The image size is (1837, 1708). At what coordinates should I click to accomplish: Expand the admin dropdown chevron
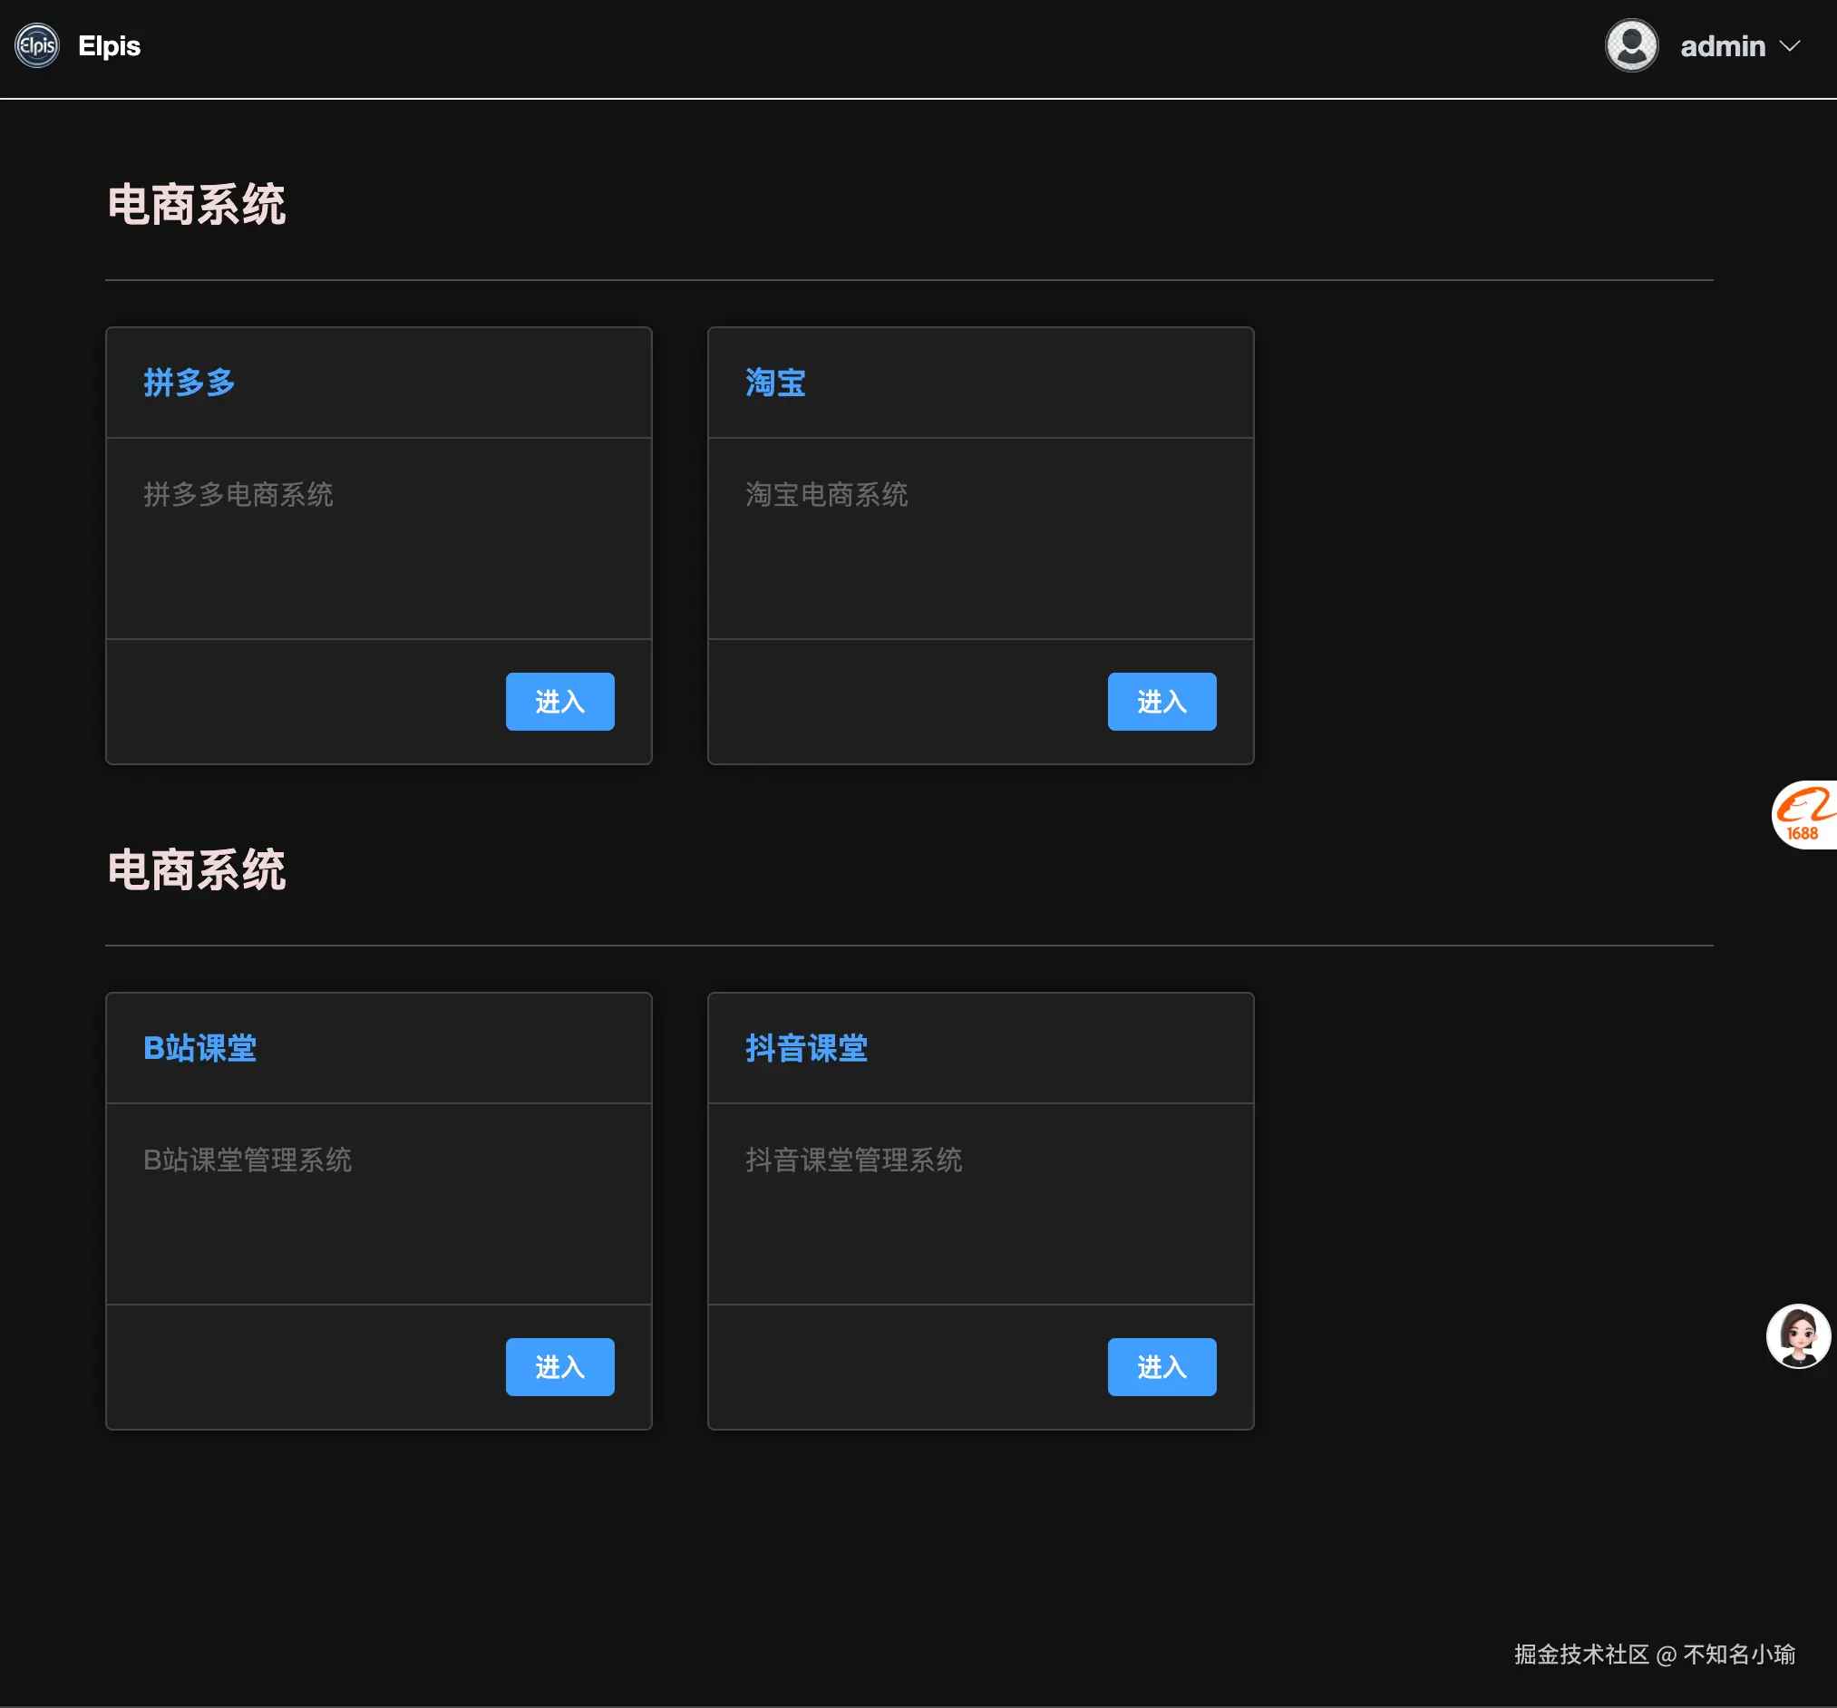(x=1790, y=46)
